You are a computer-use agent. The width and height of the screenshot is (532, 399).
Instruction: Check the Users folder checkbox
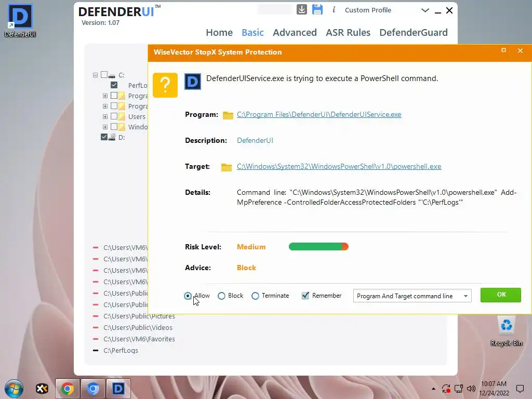(114, 116)
